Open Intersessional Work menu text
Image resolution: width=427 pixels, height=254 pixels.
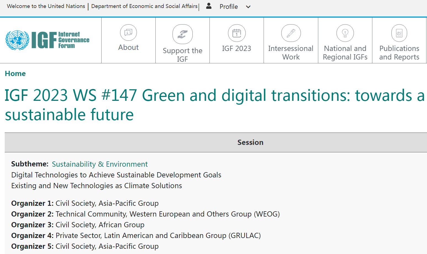291,53
